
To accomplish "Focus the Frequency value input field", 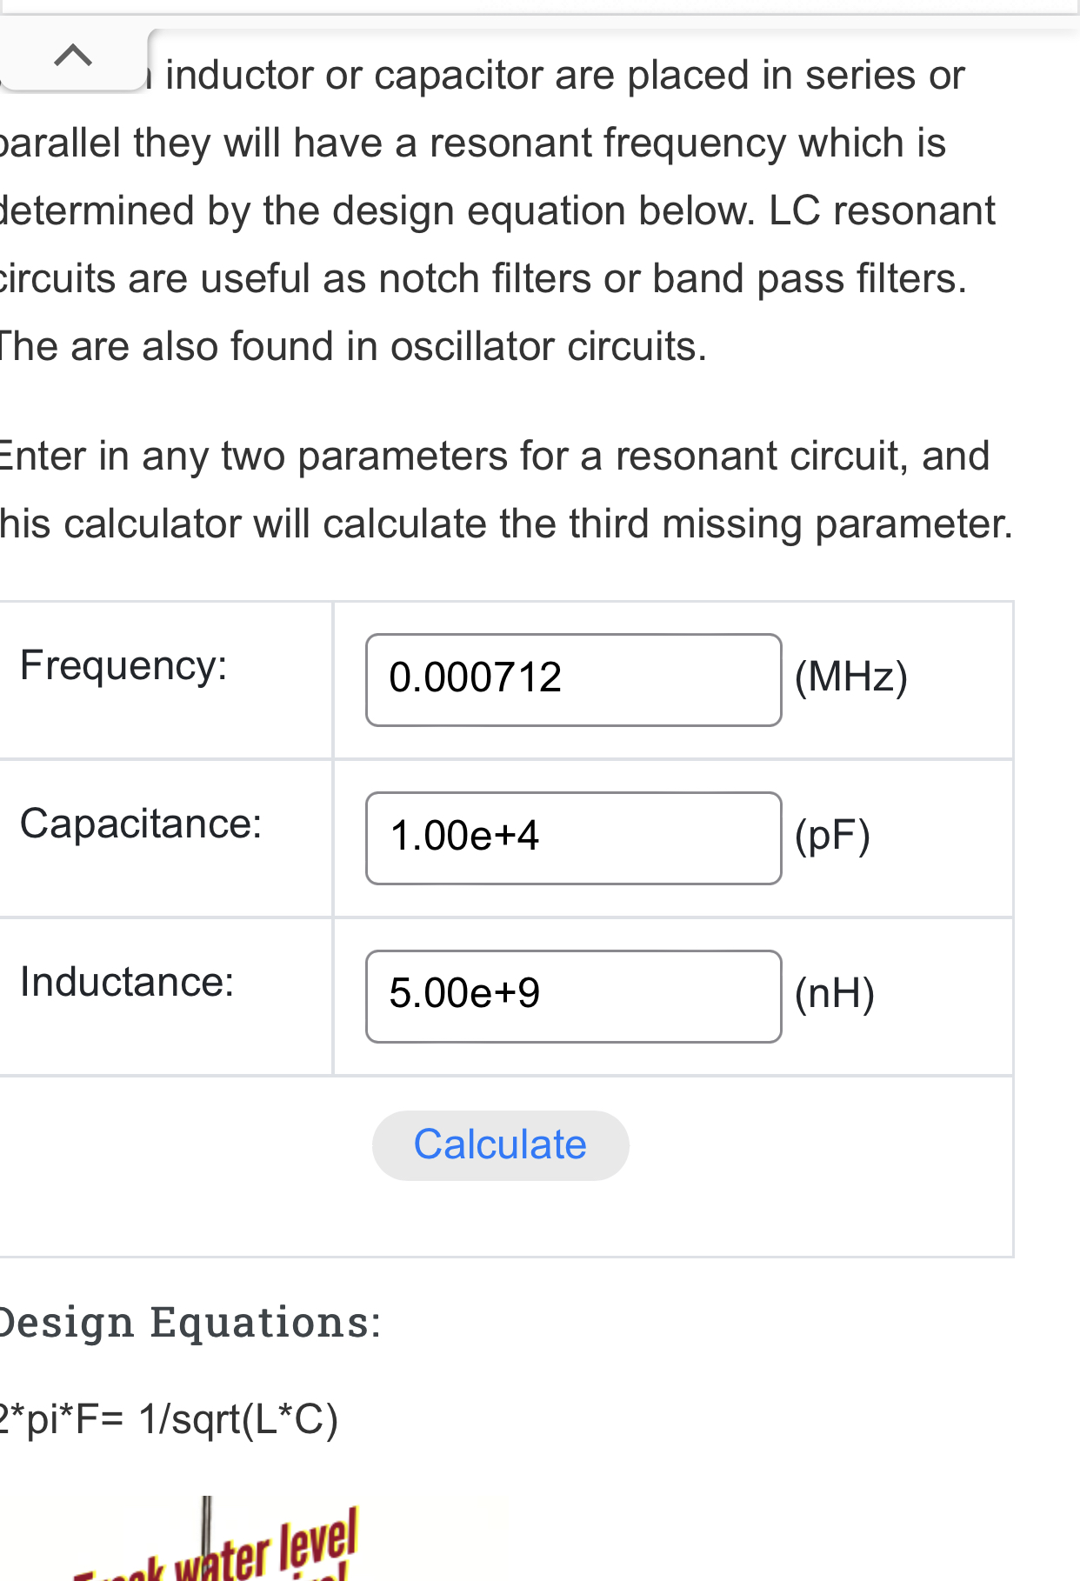I will click(574, 680).
